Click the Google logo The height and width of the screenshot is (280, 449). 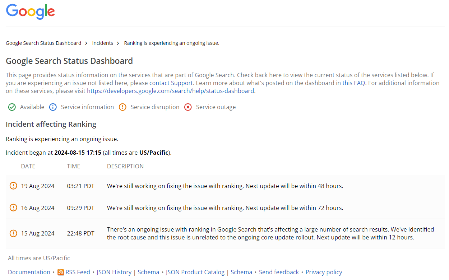31,12
